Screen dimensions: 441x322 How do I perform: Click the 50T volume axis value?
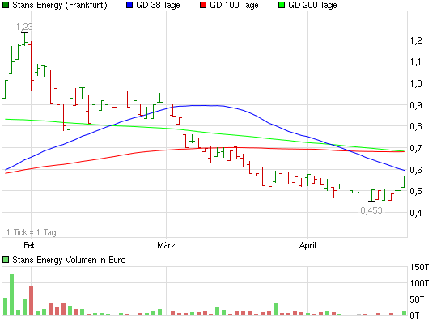(x=417, y=299)
